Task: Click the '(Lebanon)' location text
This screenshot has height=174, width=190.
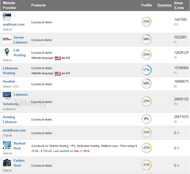Action: [9, 109]
